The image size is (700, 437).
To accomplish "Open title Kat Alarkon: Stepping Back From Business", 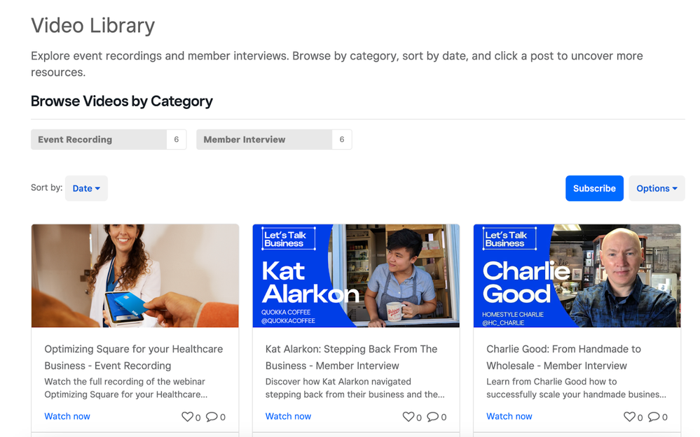I will coord(351,357).
